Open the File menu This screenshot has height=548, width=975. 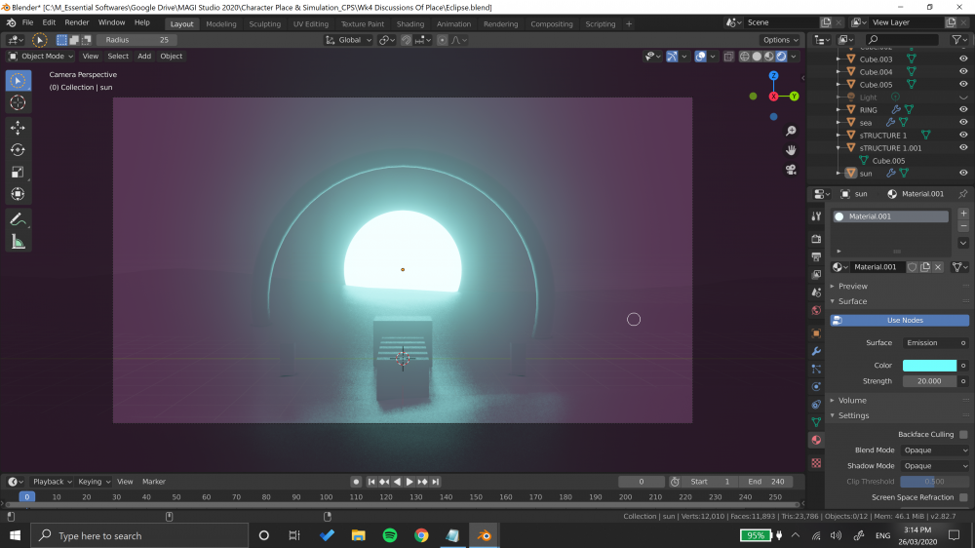pyautogui.click(x=27, y=22)
